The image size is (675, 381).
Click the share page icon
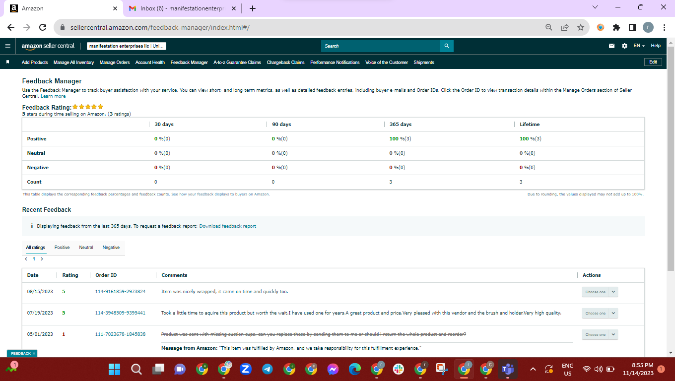565,28
